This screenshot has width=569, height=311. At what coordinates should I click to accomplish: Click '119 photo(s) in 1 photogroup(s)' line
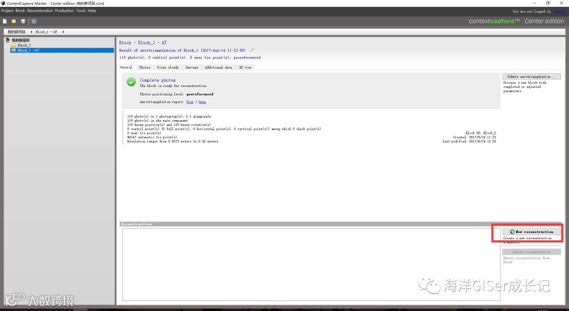pos(169,116)
